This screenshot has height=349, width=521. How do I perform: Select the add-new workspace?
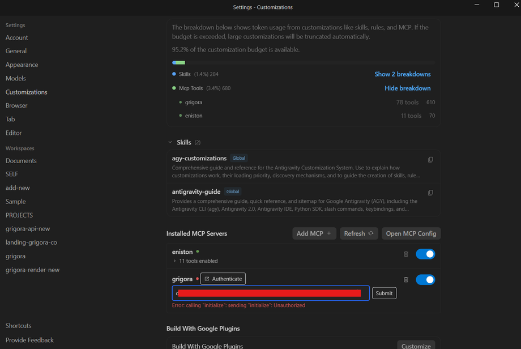click(x=18, y=188)
